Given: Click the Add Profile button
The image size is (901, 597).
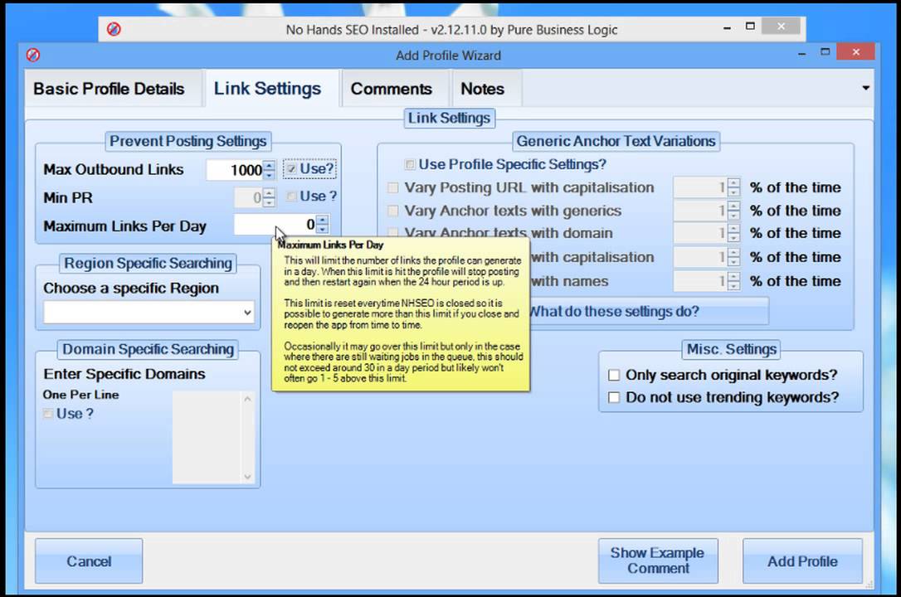Looking at the screenshot, I should 803,561.
